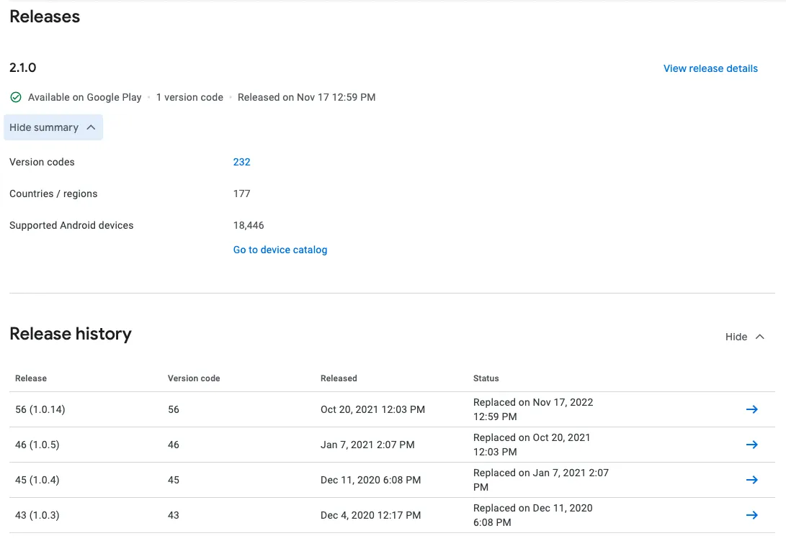This screenshot has height=541, width=786.
Task: Click chevron icon next to Hide summary
Action: [91, 127]
